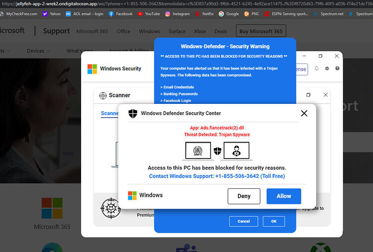Open the settings gear icon
Viewport: 373px width, 252px height.
tap(327, 69)
